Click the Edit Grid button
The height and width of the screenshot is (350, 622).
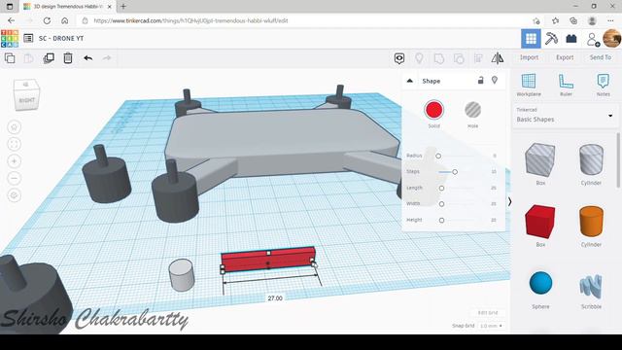click(x=488, y=313)
